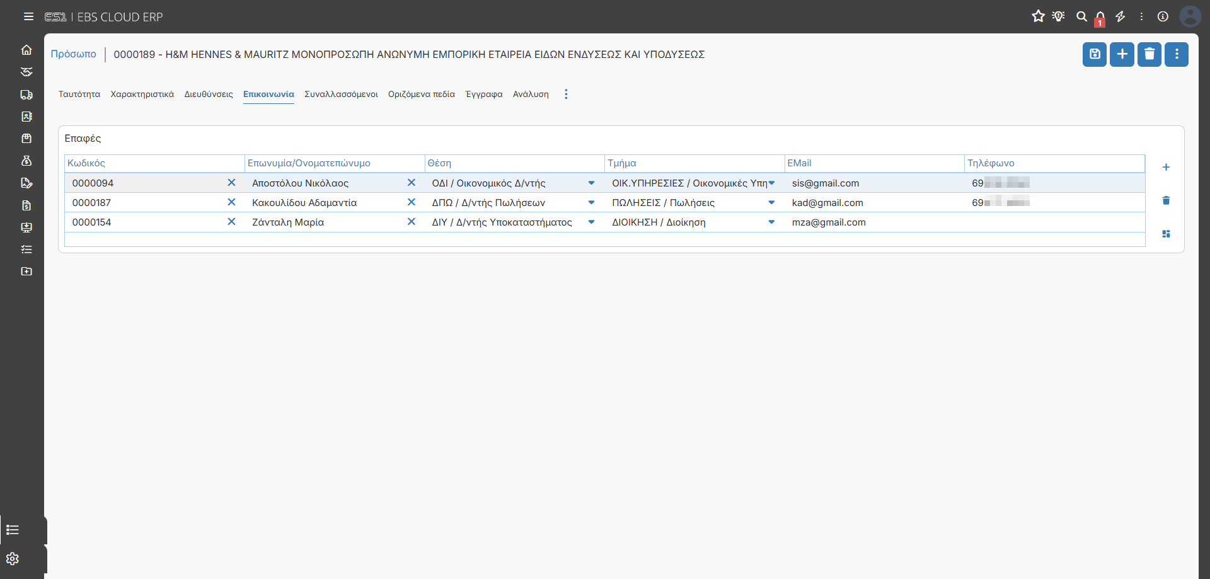Screen dimensions: 1210x579
Task: Open the info circle icon
Action: click(x=1163, y=16)
